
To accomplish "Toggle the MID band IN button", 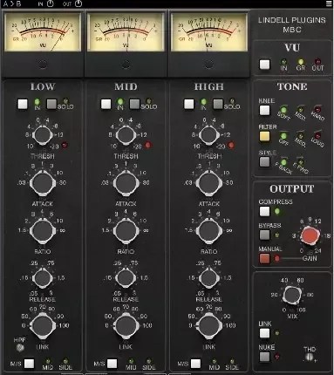I will (106, 104).
